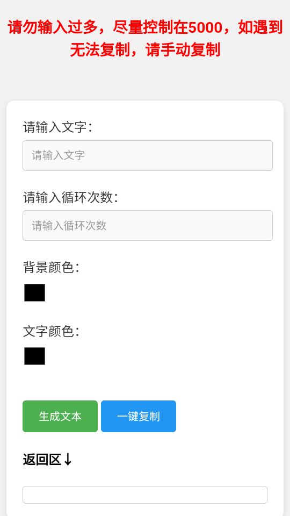This screenshot has height=516, width=290.
Task: Click the 文字颜色： label
Action: pos(52,331)
